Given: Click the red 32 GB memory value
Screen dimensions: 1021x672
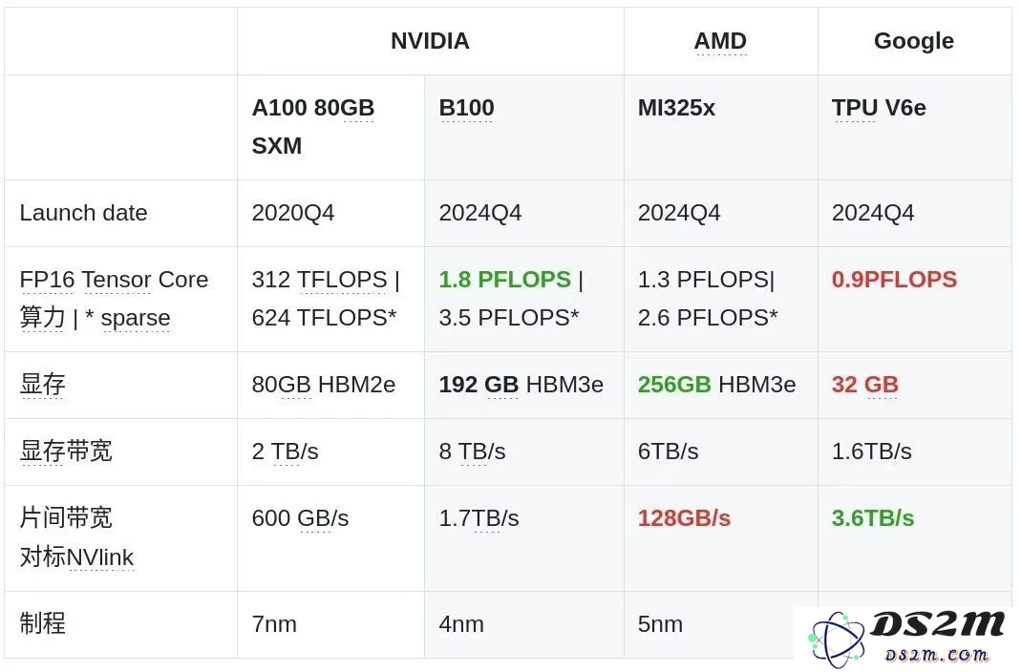Looking at the screenshot, I should point(864,385).
